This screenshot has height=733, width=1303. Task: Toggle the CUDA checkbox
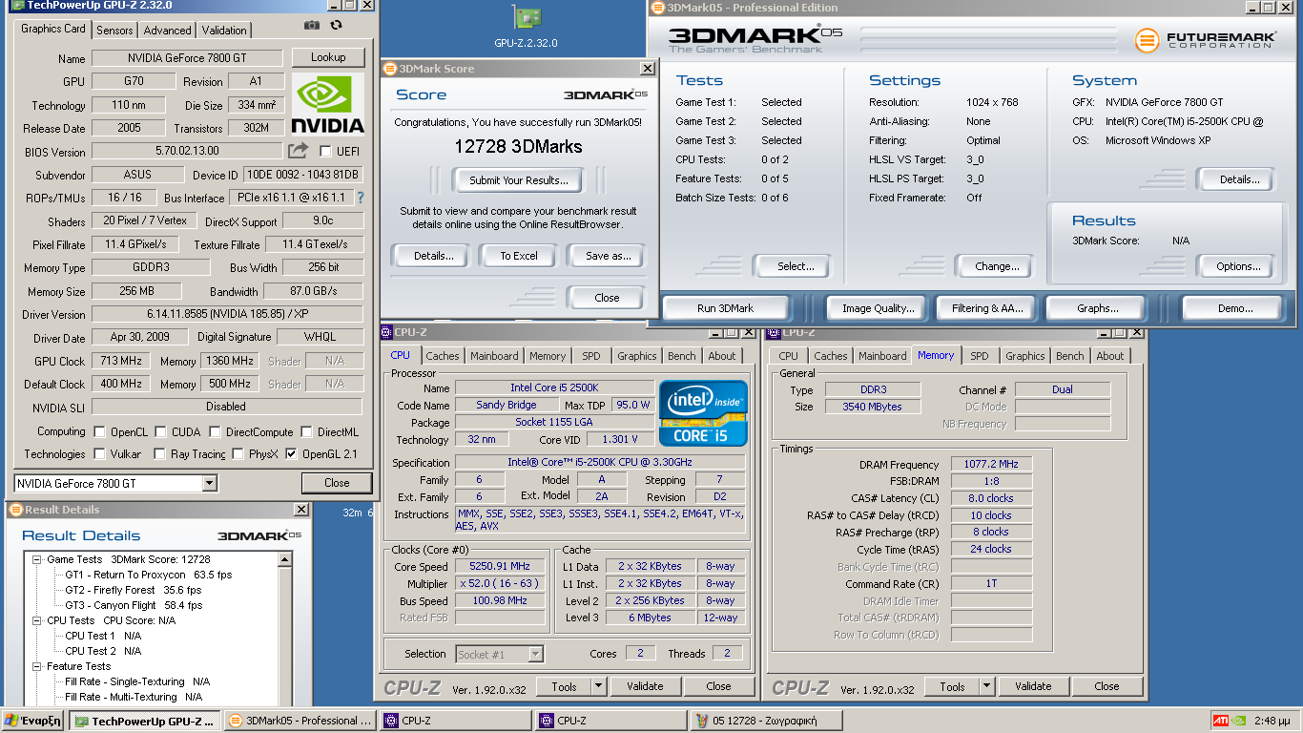[x=160, y=431]
